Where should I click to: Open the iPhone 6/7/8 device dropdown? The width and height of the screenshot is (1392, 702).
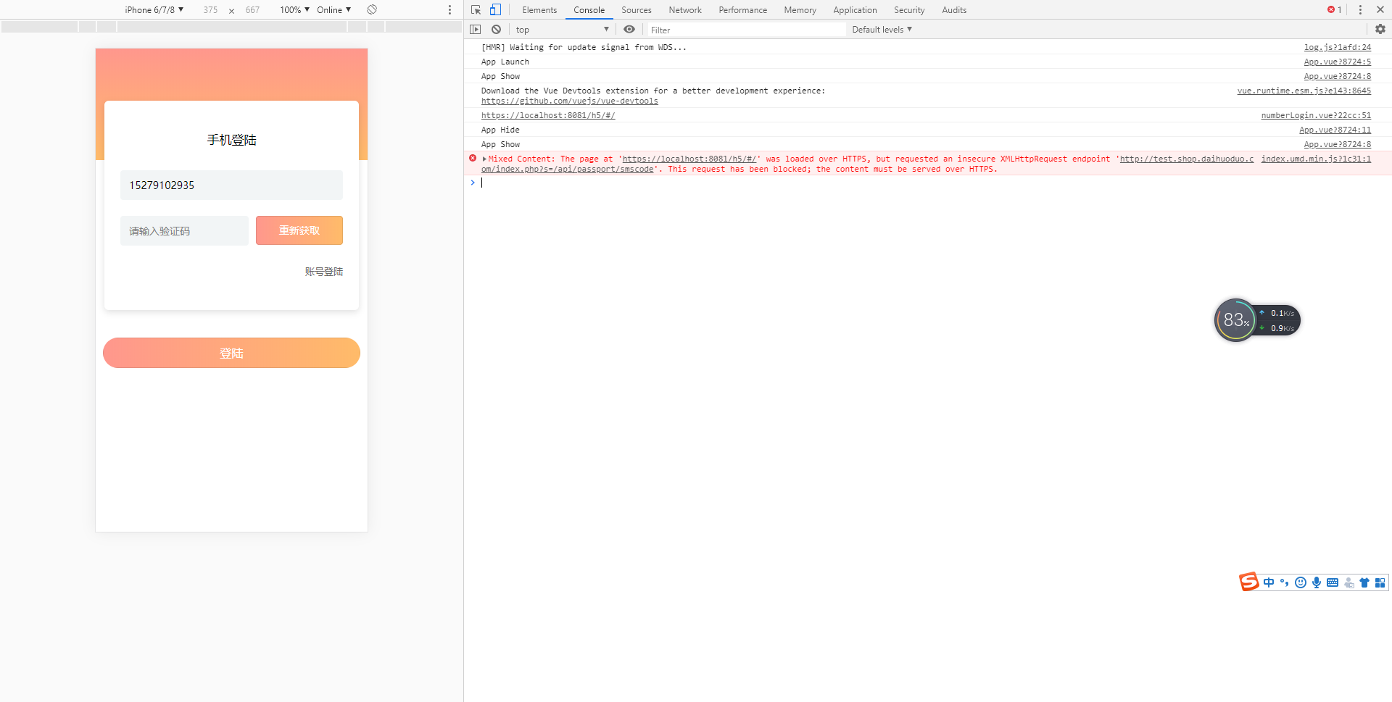[154, 9]
